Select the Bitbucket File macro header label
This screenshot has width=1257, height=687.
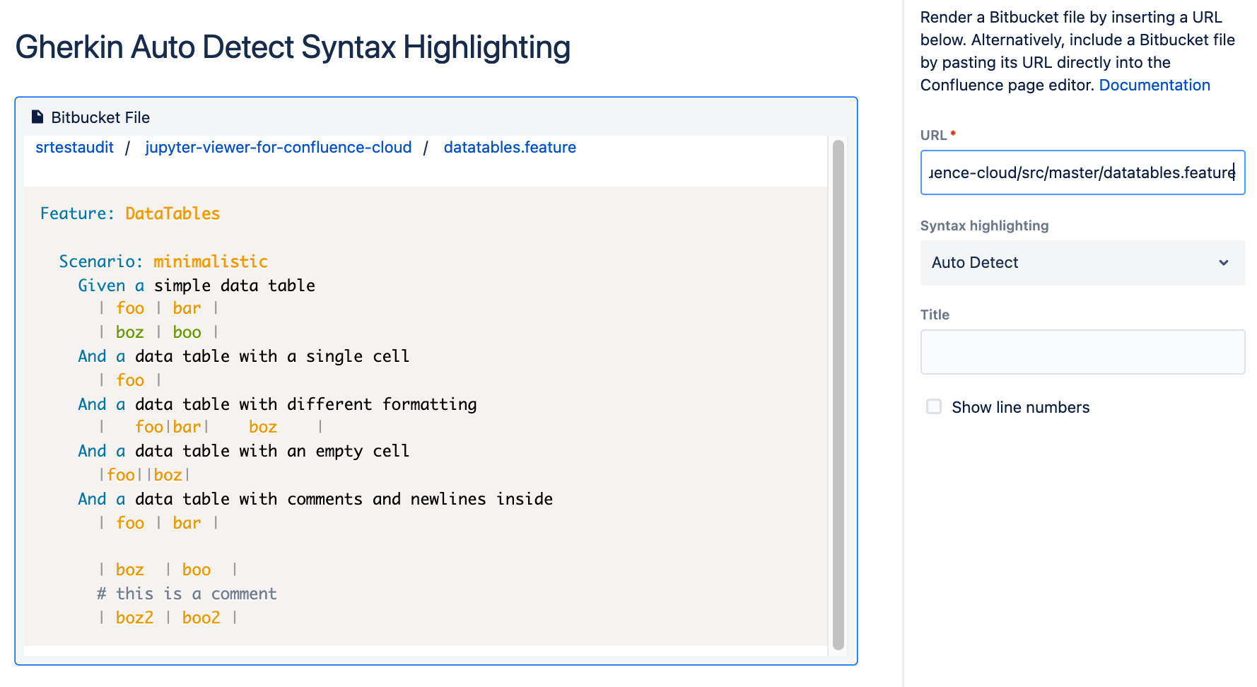100,118
